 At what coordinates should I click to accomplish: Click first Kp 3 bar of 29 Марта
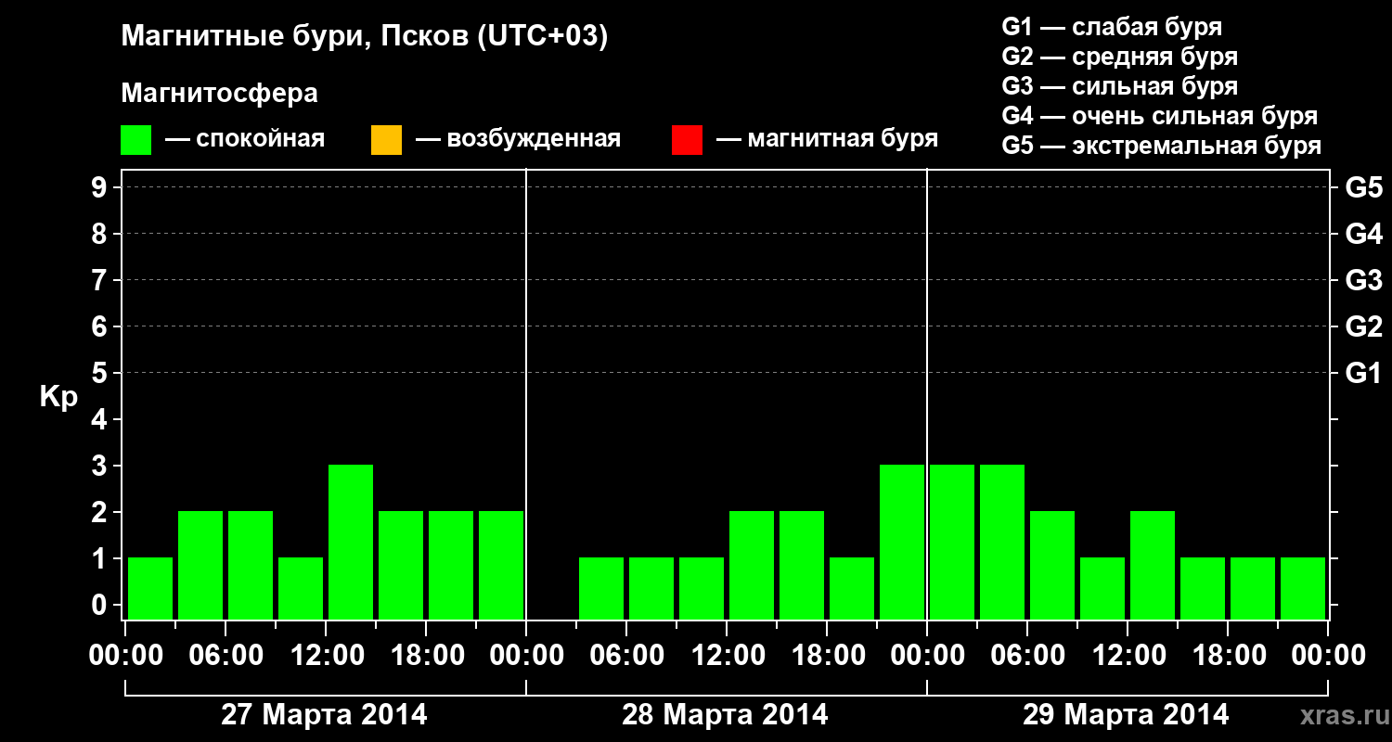(952, 542)
